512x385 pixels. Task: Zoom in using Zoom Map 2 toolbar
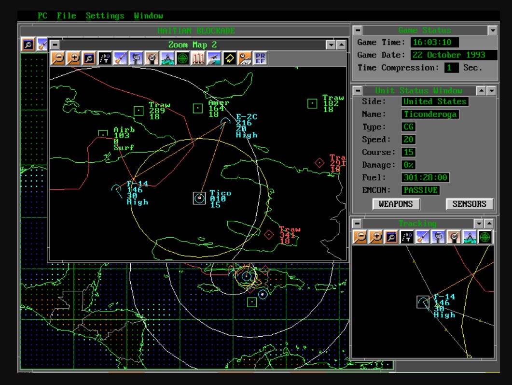pyautogui.click(x=73, y=59)
